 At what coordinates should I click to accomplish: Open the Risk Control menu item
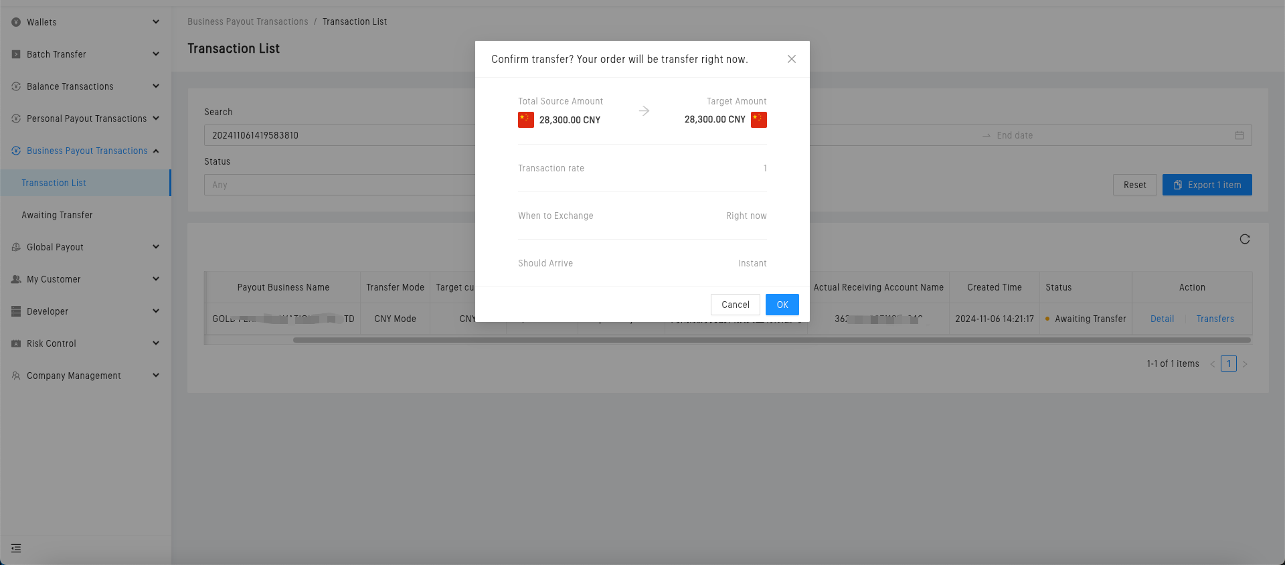86,343
